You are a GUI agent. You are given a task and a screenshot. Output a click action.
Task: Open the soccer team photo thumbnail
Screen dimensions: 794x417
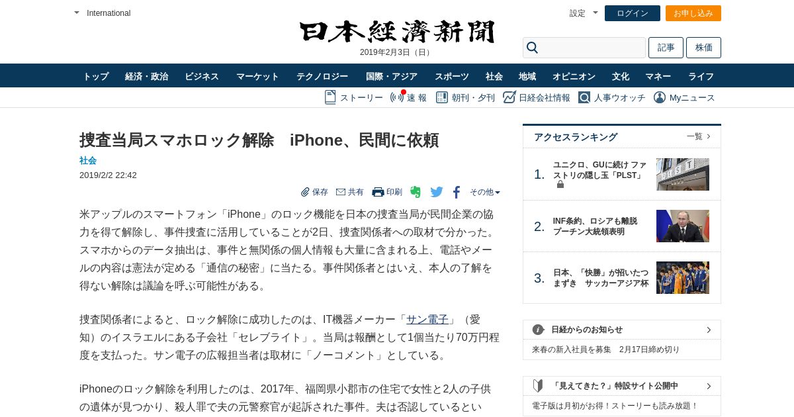point(683,277)
